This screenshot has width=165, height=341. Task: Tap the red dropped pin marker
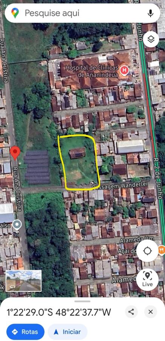tap(15, 153)
